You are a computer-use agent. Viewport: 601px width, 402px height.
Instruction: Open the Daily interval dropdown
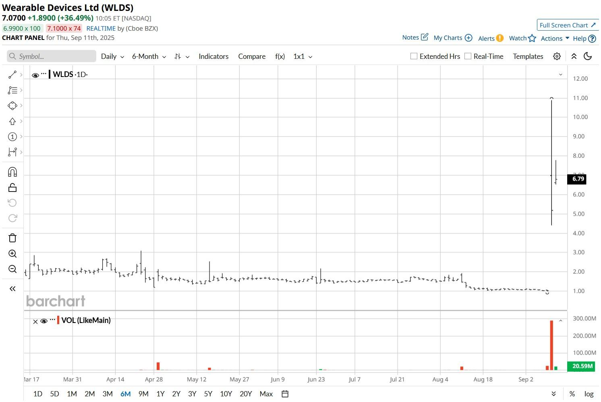112,56
